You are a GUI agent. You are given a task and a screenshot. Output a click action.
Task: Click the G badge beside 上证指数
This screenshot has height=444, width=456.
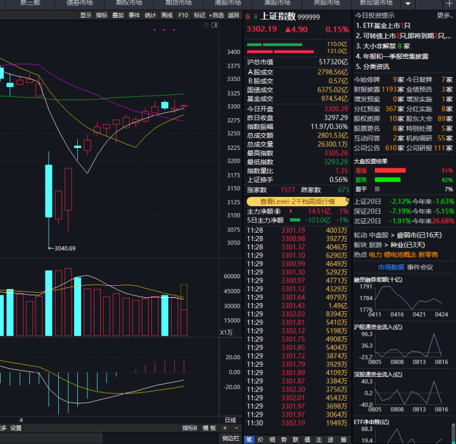tap(248, 16)
